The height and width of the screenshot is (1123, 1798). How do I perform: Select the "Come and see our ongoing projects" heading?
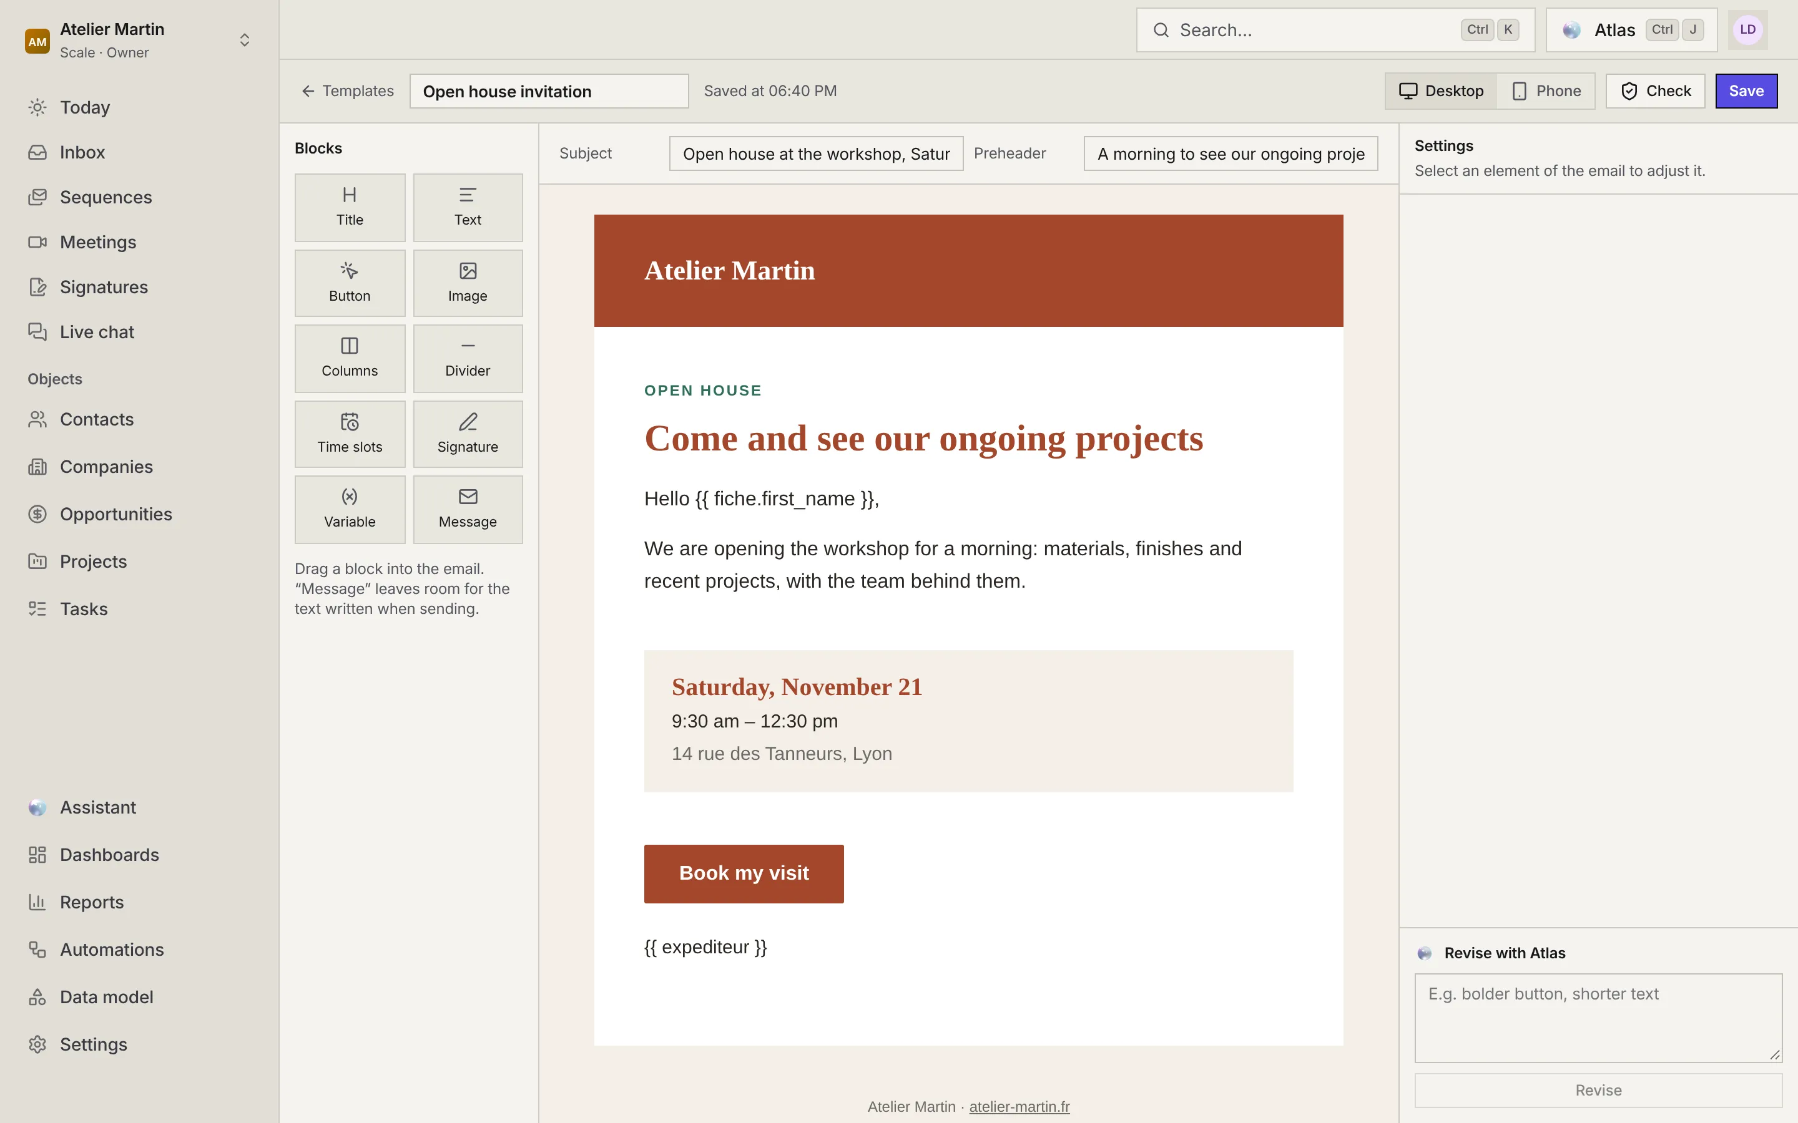[923, 438]
